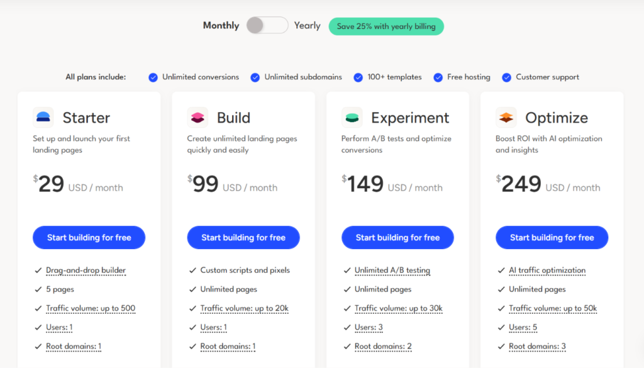Viewport: 644px width, 368px height.
Task: Click the Free hosting check icon
Action: [438, 77]
